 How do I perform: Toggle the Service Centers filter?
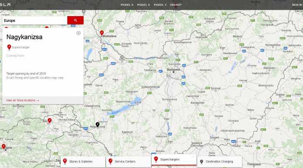click(128, 161)
